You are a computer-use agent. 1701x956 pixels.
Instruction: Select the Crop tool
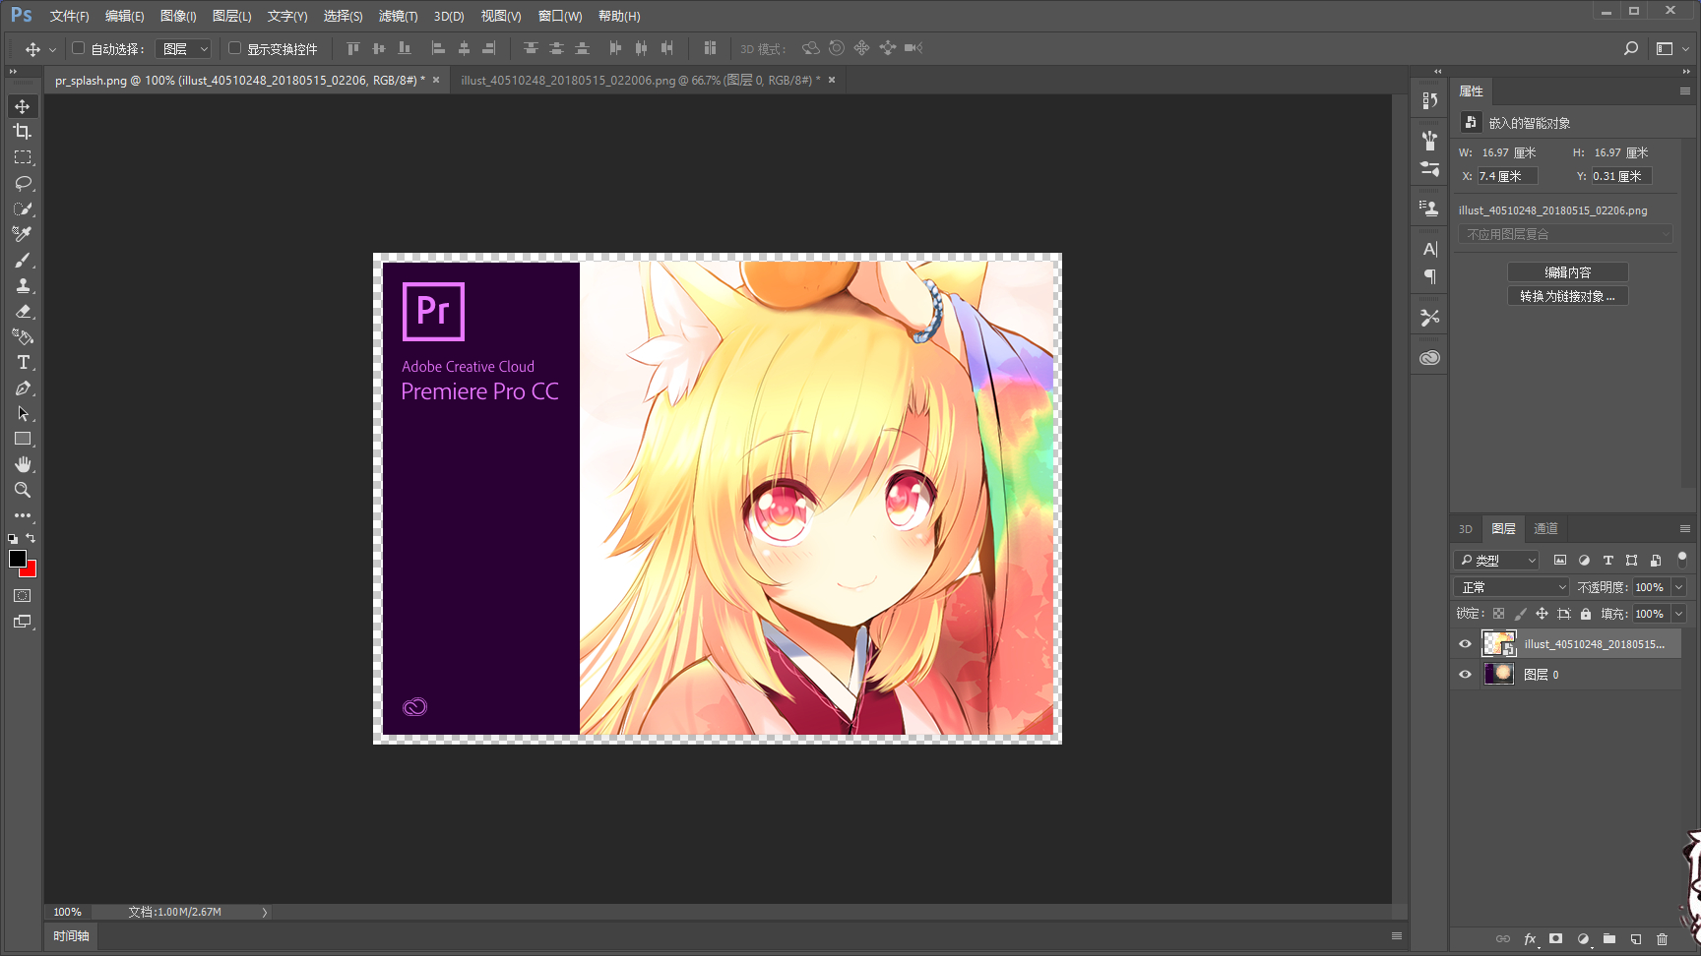pos(22,132)
